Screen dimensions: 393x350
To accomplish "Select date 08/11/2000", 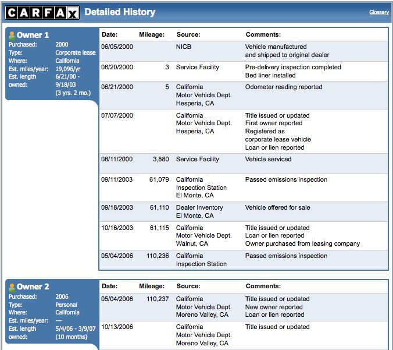I will pyautogui.click(x=117, y=159).
